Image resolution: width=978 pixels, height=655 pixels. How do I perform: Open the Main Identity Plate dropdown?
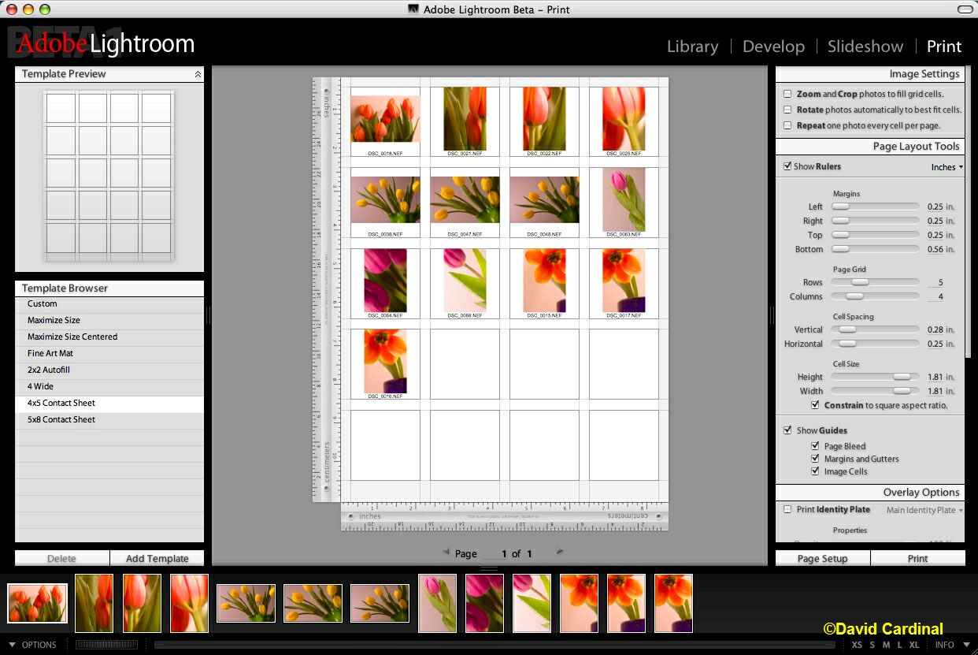click(924, 510)
